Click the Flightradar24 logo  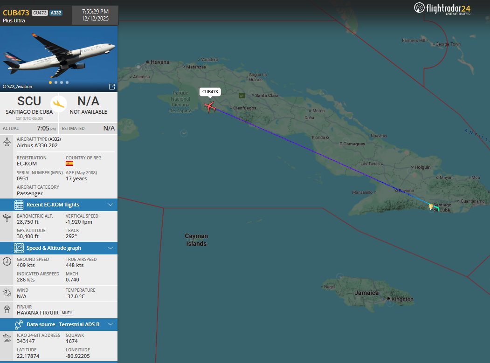click(x=442, y=8)
